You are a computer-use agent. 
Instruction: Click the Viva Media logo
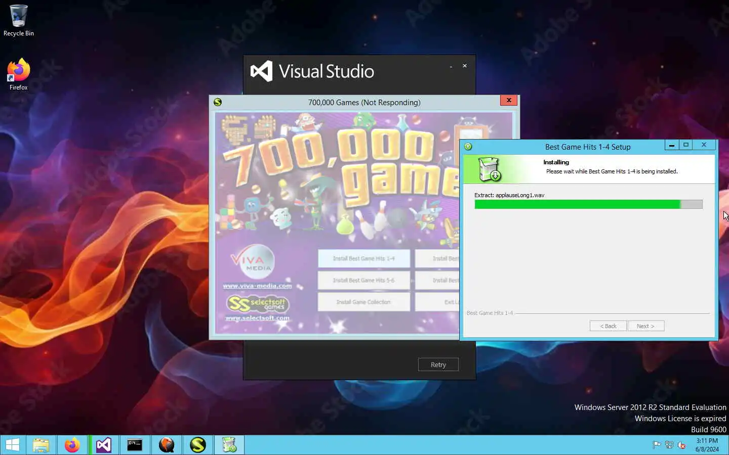pos(253,262)
